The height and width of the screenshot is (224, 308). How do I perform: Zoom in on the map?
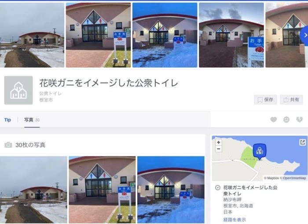(218, 142)
